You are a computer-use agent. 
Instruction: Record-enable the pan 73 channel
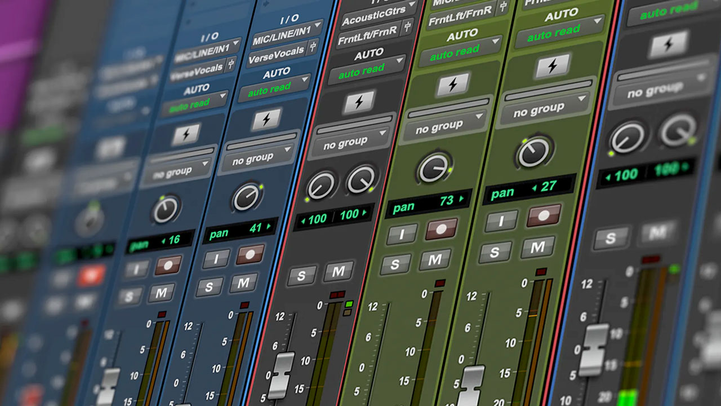pyautogui.click(x=440, y=228)
